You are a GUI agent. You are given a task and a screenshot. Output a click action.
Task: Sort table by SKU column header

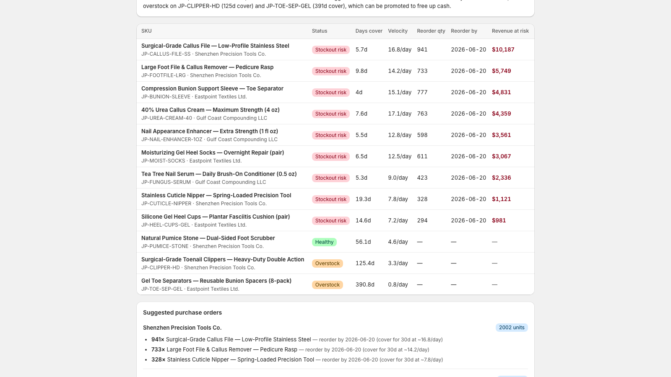point(146,31)
